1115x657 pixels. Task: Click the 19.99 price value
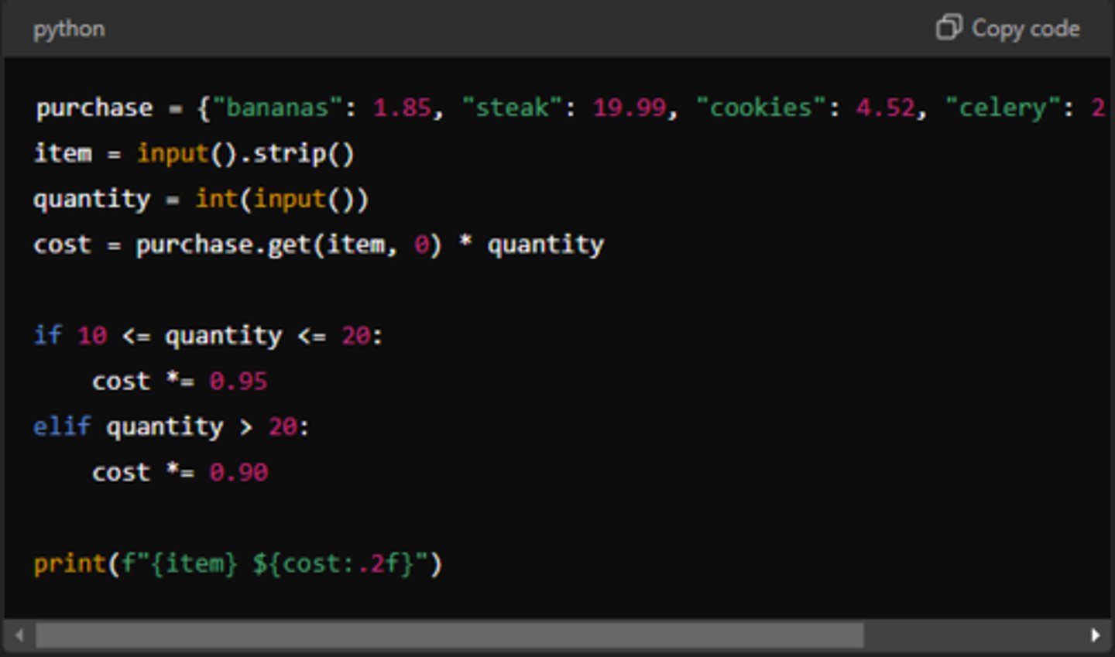pyautogui.click(x=629, y=108)
